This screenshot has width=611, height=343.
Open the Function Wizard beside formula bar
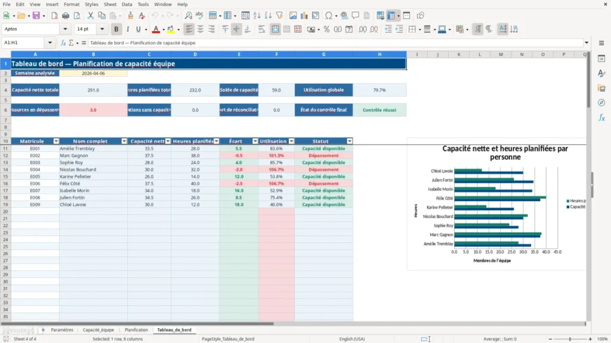click(x=63, y=43)
